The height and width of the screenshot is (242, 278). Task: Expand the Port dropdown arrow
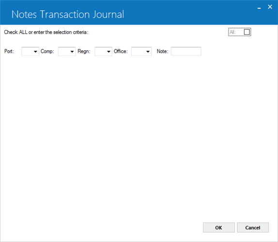point(35,51)
